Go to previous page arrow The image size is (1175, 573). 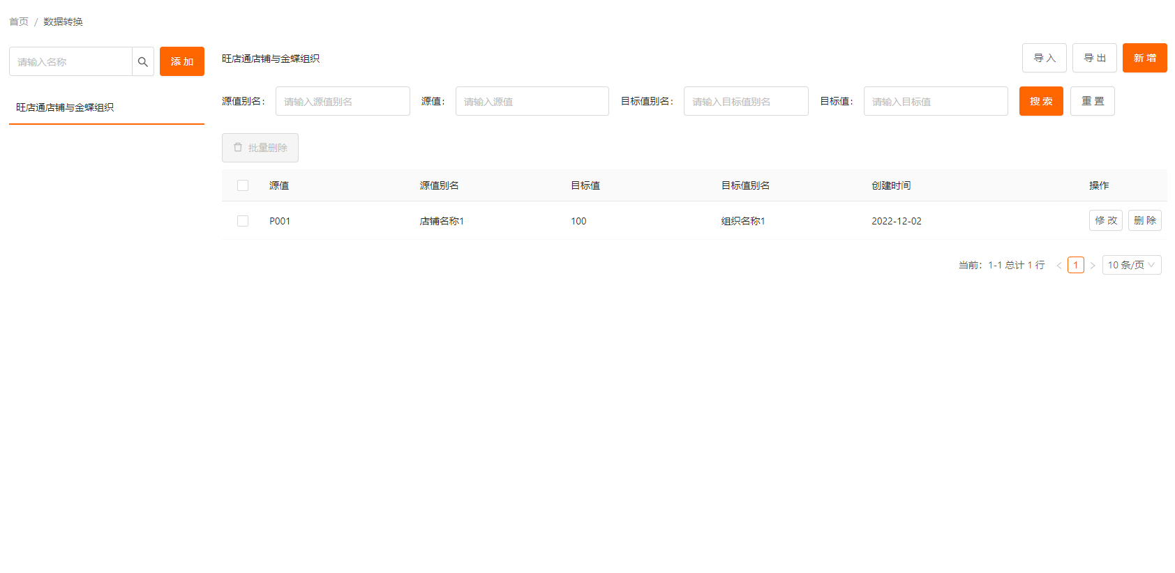click(1059, 266)
